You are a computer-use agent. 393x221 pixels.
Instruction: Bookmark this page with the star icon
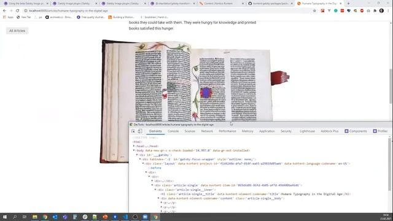click(314, 11)
